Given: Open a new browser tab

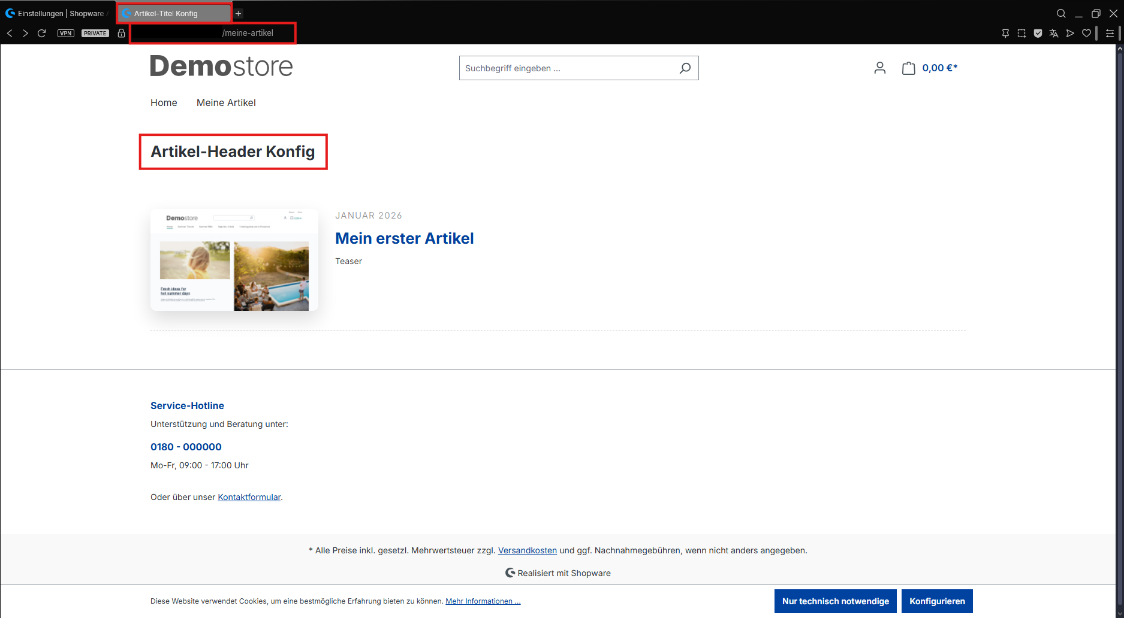Looking at the screenshot, I should click(239, 14).
